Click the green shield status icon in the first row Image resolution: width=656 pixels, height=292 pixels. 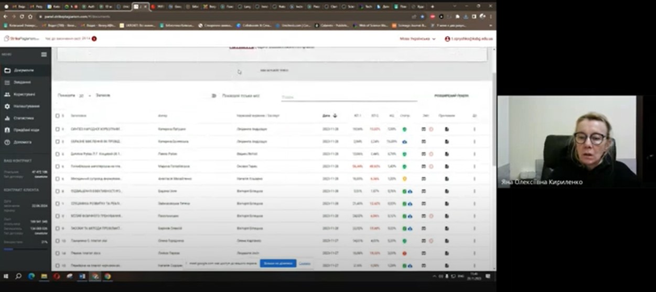(404, 129)
